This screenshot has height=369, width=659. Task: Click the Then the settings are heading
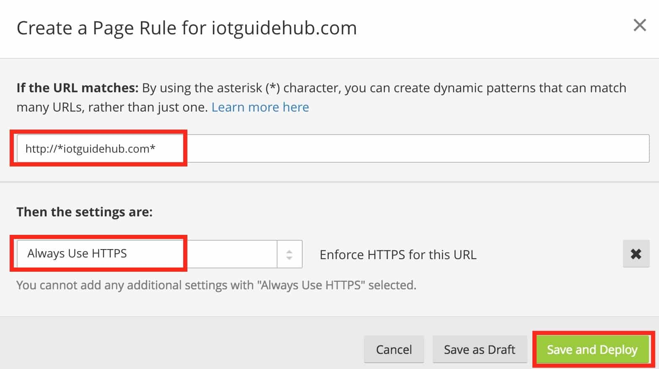(85, 212)
